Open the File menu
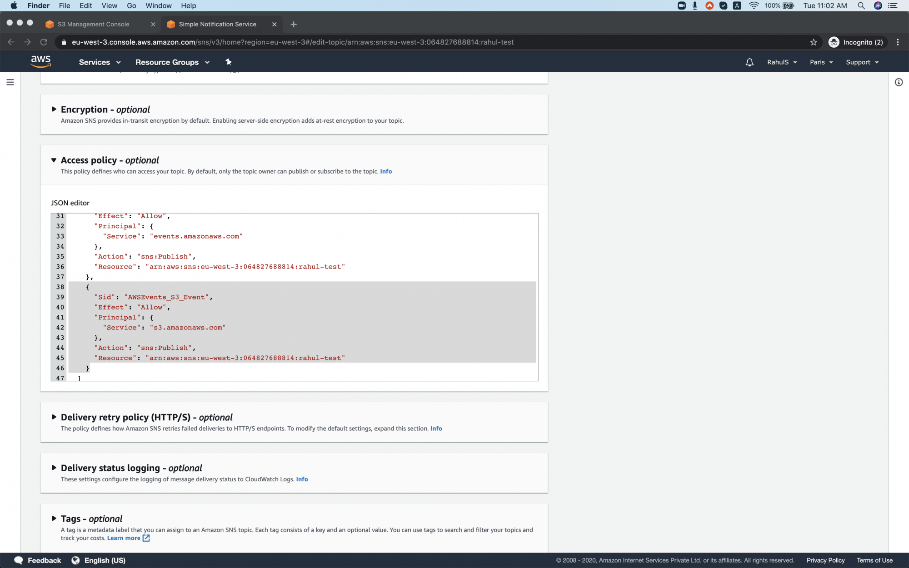 point(65,5)
